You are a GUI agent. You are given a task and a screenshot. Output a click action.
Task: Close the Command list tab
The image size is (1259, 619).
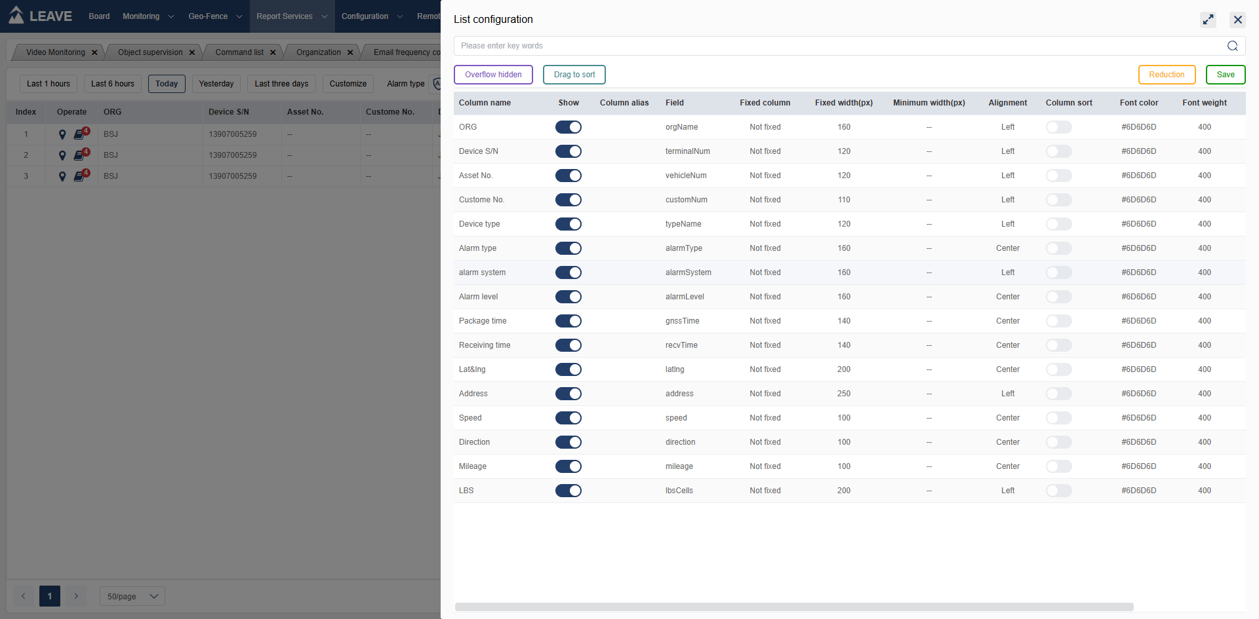pos(273,52)
